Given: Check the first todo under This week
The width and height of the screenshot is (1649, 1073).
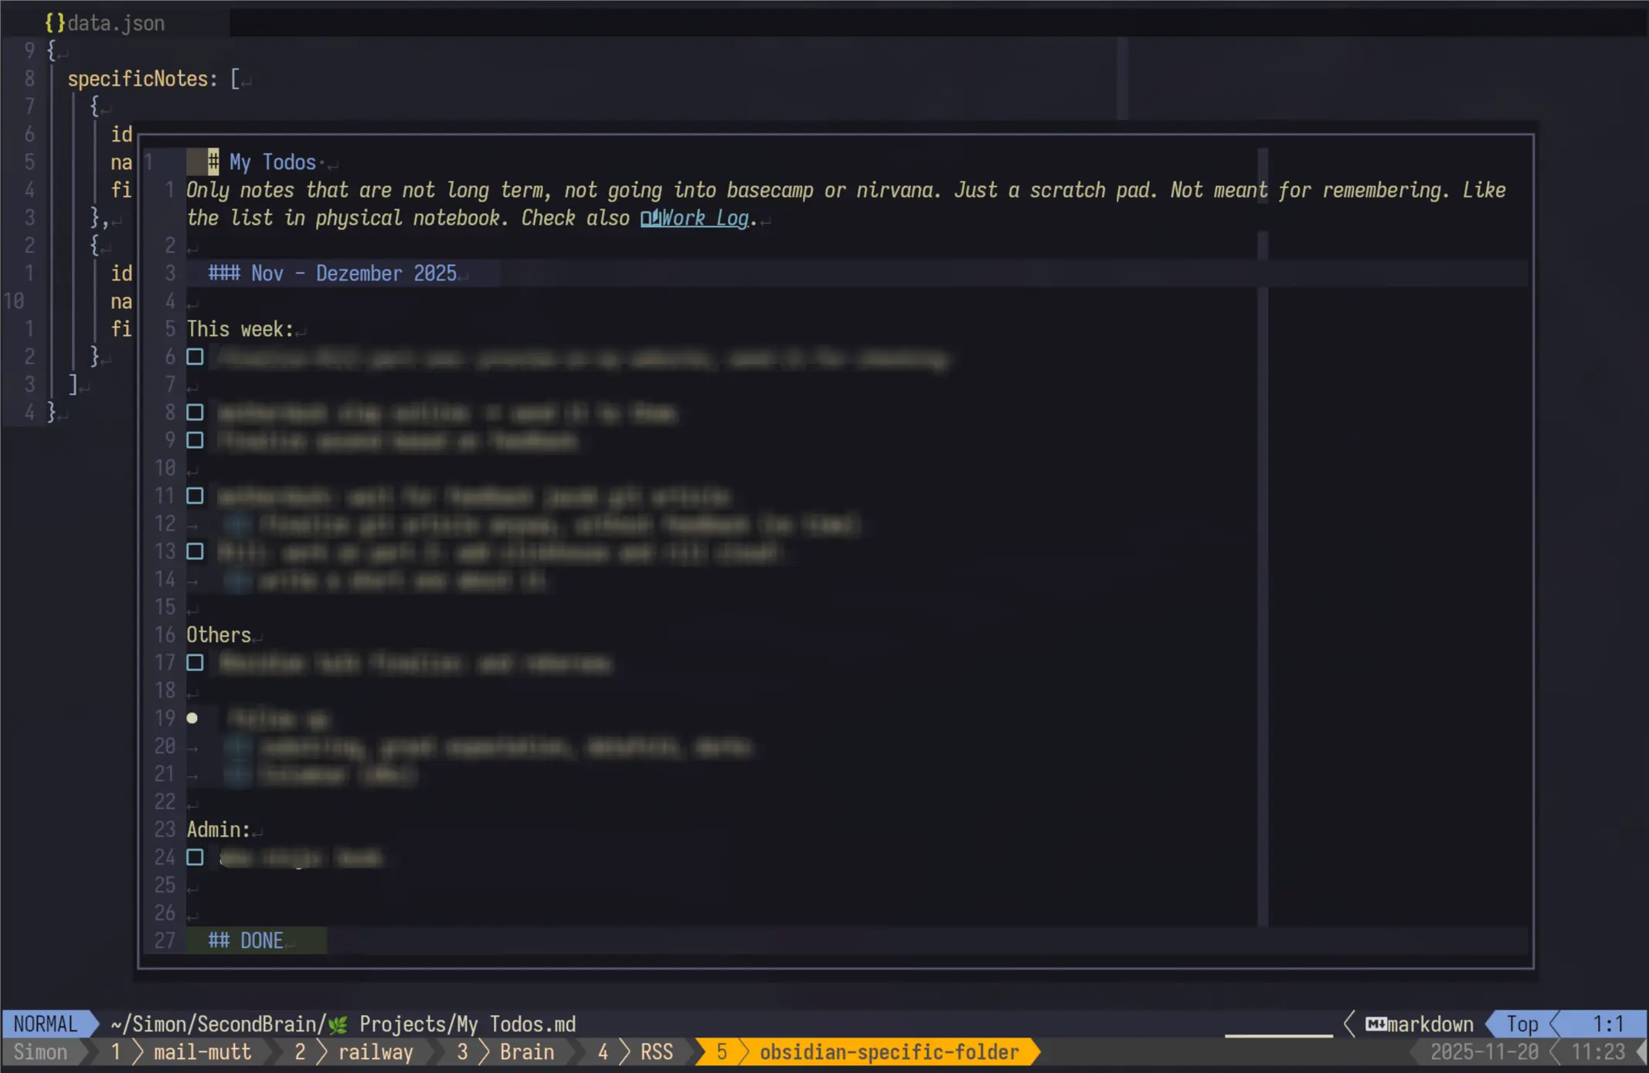Looking at the screenshot, I should (x=195, y=357).
